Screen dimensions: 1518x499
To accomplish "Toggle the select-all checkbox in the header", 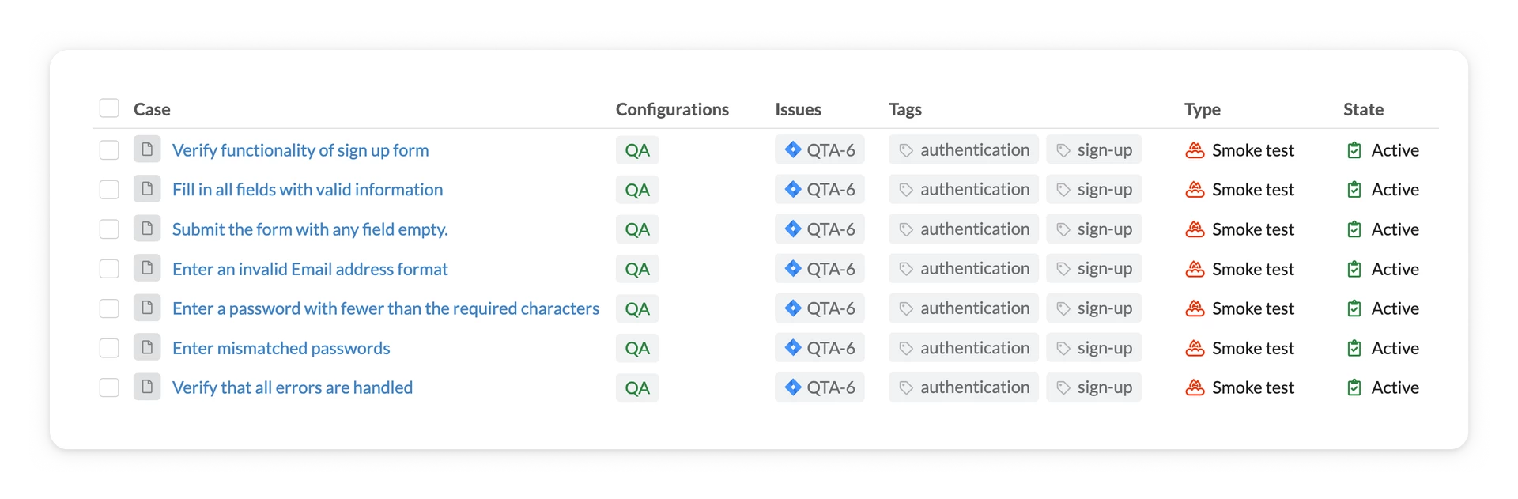I will pos(109,108).
